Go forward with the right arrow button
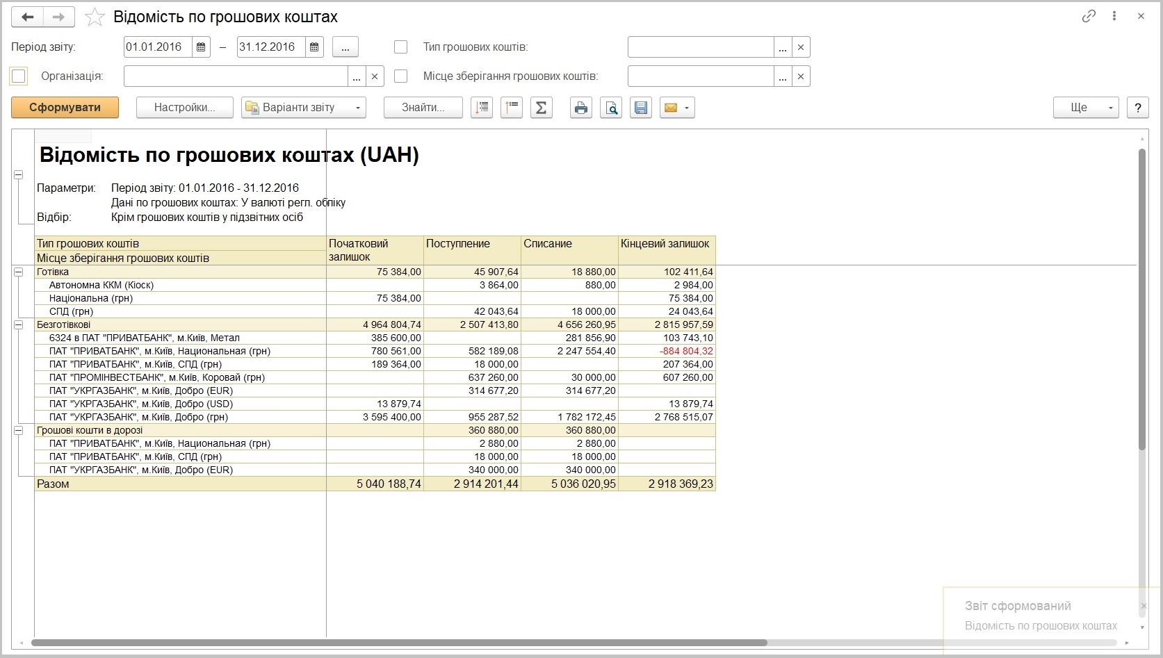The height and width of the screenshot is (658, 1163). coord(59,17)
